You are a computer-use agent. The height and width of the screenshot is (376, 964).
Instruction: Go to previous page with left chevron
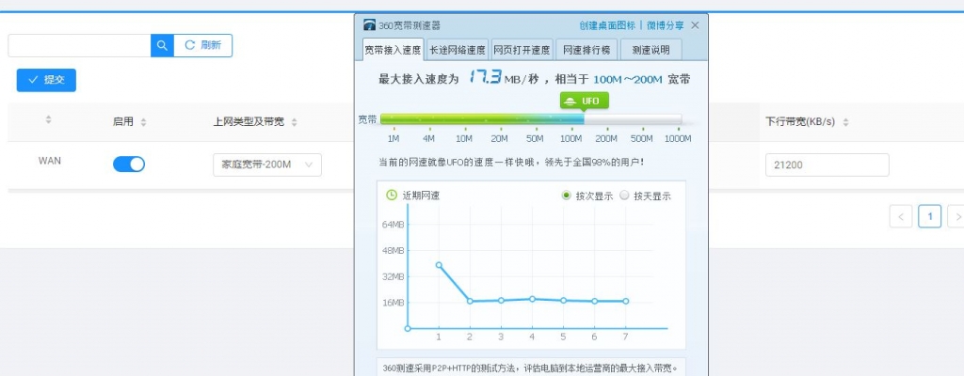tap(901, 216)
